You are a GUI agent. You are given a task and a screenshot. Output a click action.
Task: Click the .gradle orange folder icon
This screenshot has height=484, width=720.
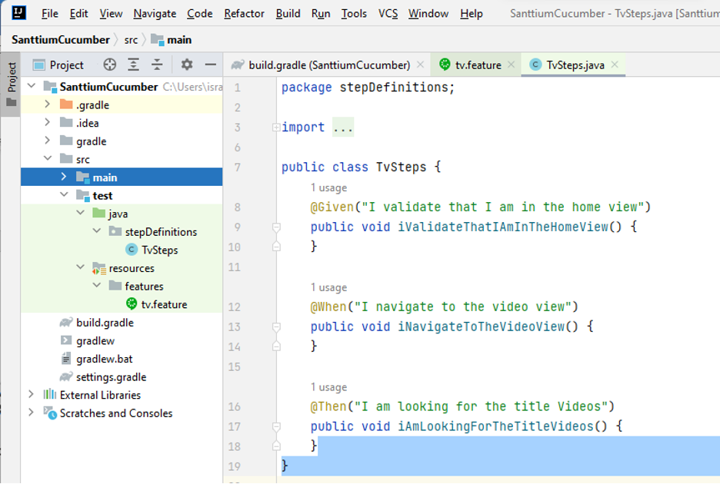[66, 104]
